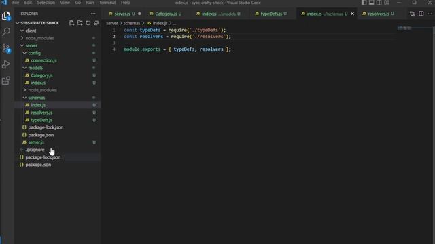This screenshot has width=435, height=244.
Task: Open the Run menu
Action: (x=90, y=3)
